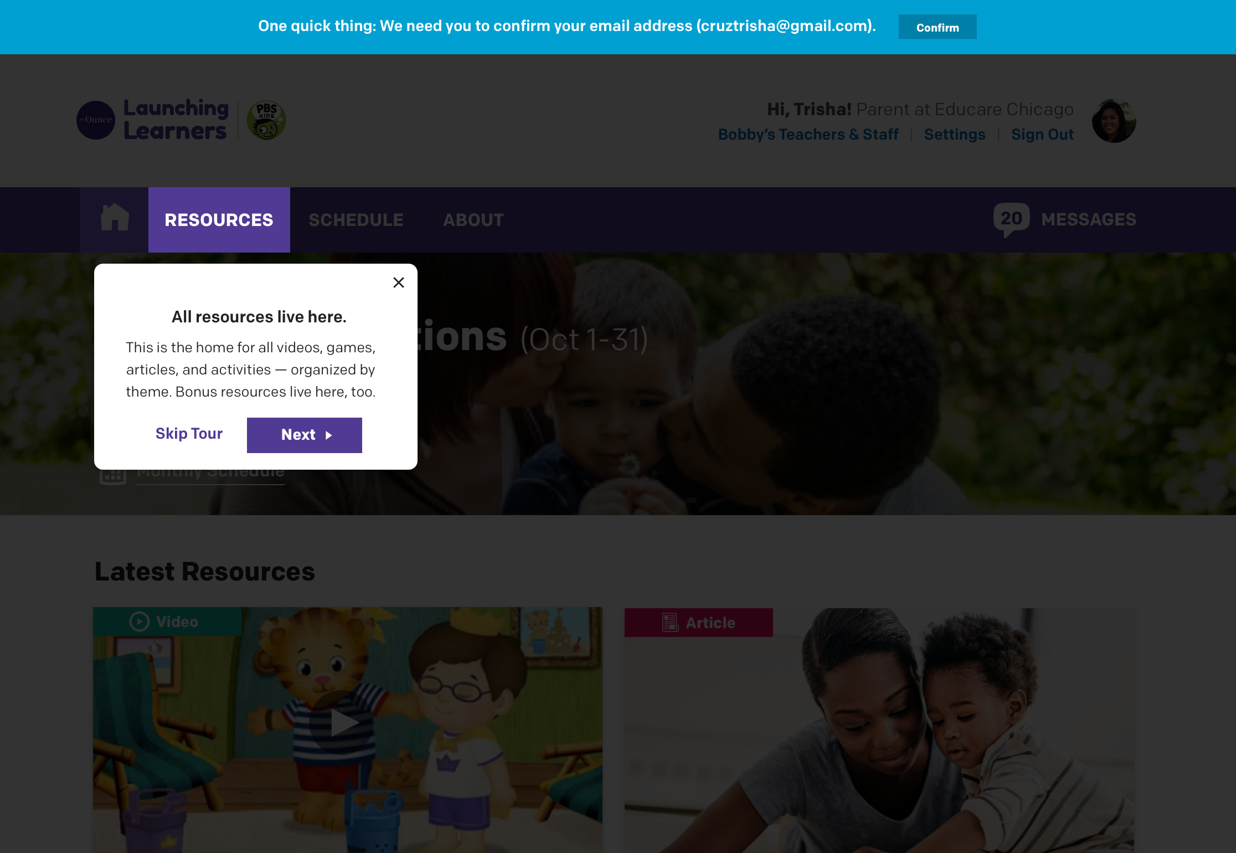Select the ABOUT navigation tab
The height and width of the screenshot is (853, 1236).
tap(473, 220)
